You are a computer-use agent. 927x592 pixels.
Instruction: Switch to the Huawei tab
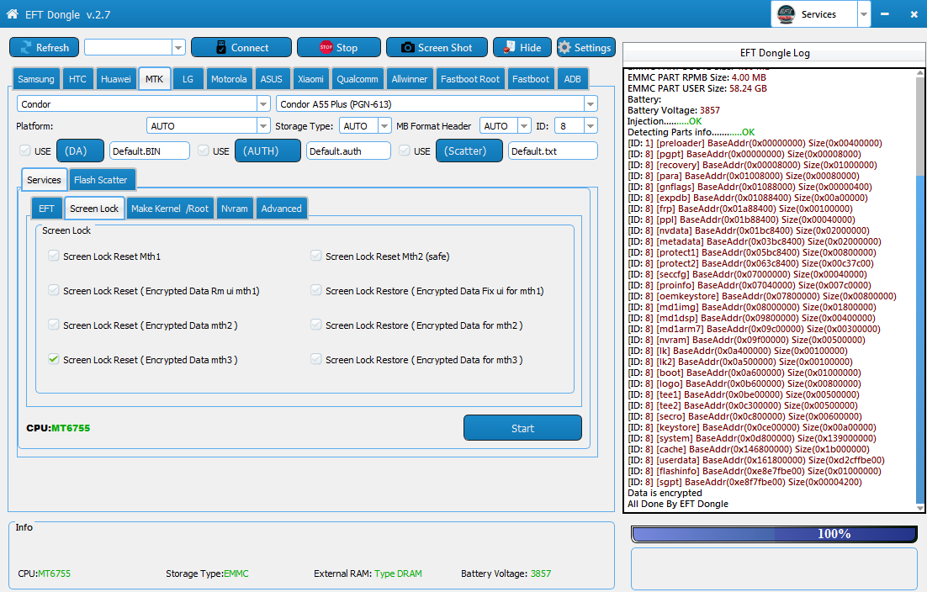click(116, 78)
